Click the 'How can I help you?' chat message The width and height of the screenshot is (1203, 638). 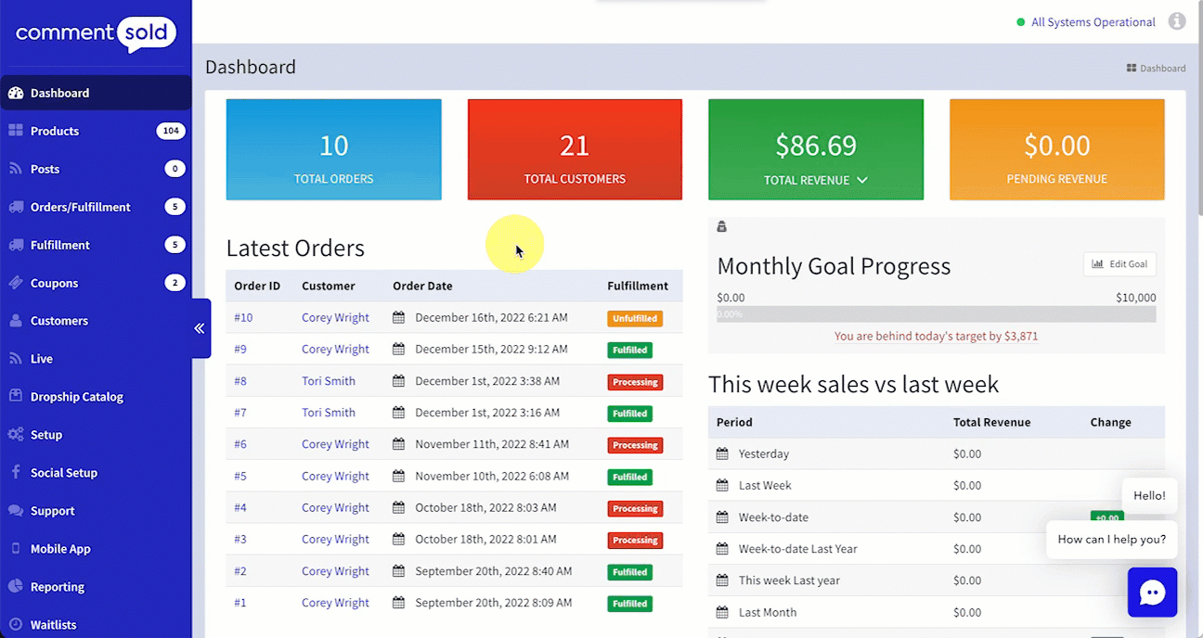(1111, 539)
